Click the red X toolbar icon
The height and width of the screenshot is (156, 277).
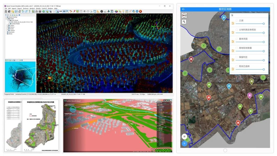click(140, 11)
